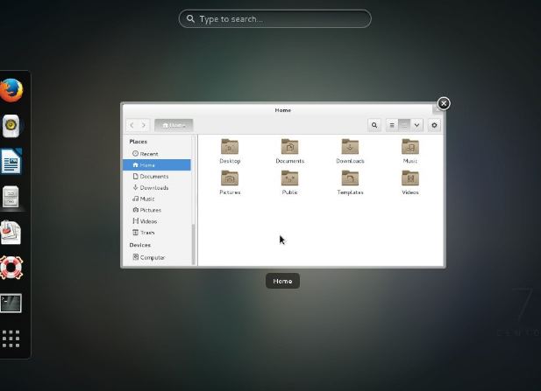Select Home in Places sidebar
Screen dimensions: 541x391
pyautogui.click(x=157, y=164)
